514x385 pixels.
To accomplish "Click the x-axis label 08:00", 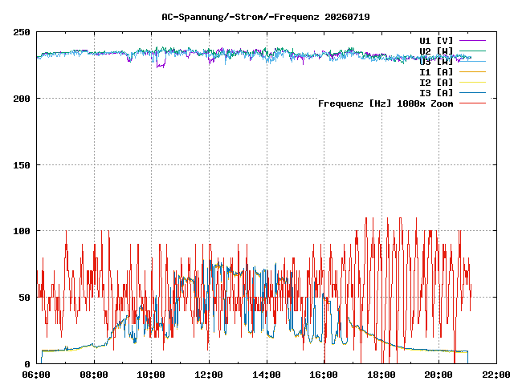I will coord(94,375).
